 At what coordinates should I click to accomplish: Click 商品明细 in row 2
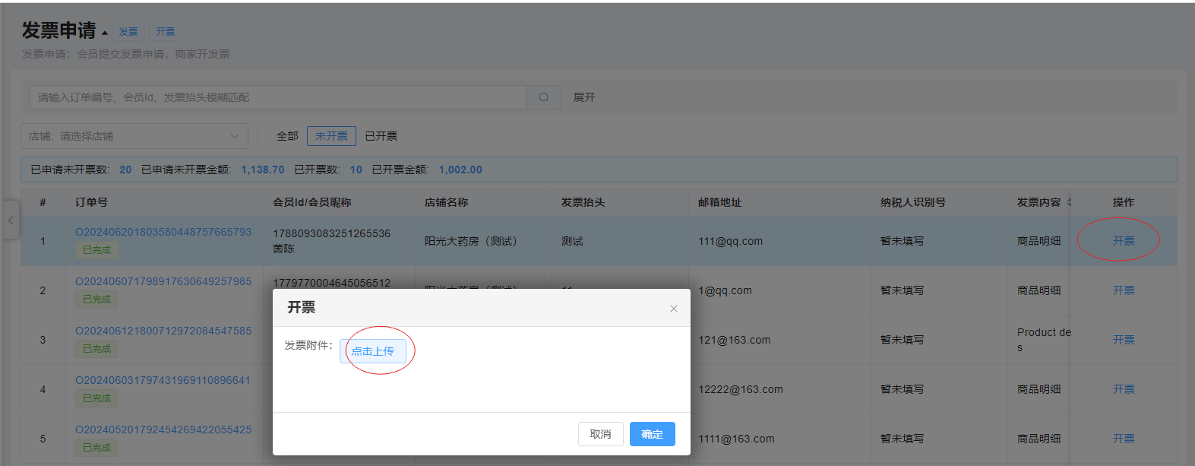tap(1039, 290)
